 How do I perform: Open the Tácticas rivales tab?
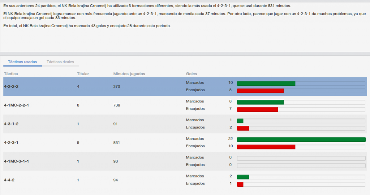coord(60,62)
